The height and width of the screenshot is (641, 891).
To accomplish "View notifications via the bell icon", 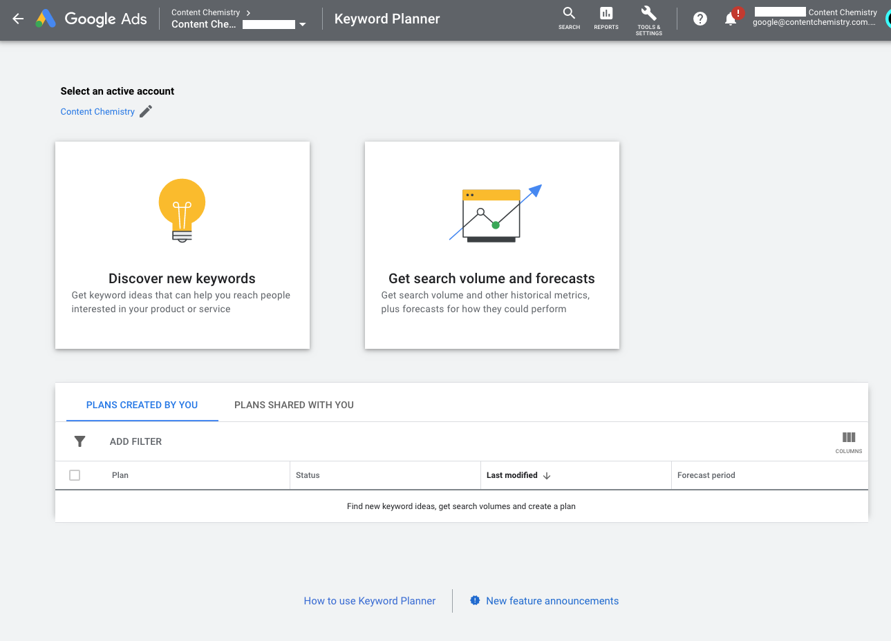I will (x=731, y=19).
